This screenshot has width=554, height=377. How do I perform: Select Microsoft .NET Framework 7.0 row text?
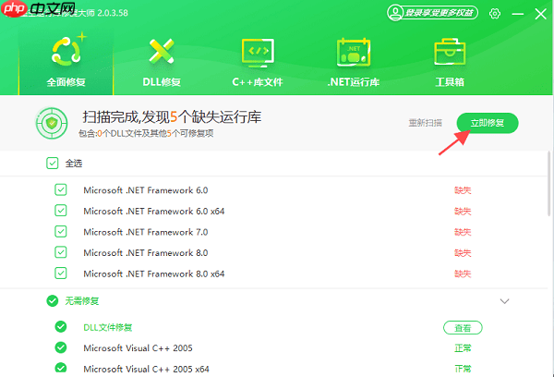[146, 232]
